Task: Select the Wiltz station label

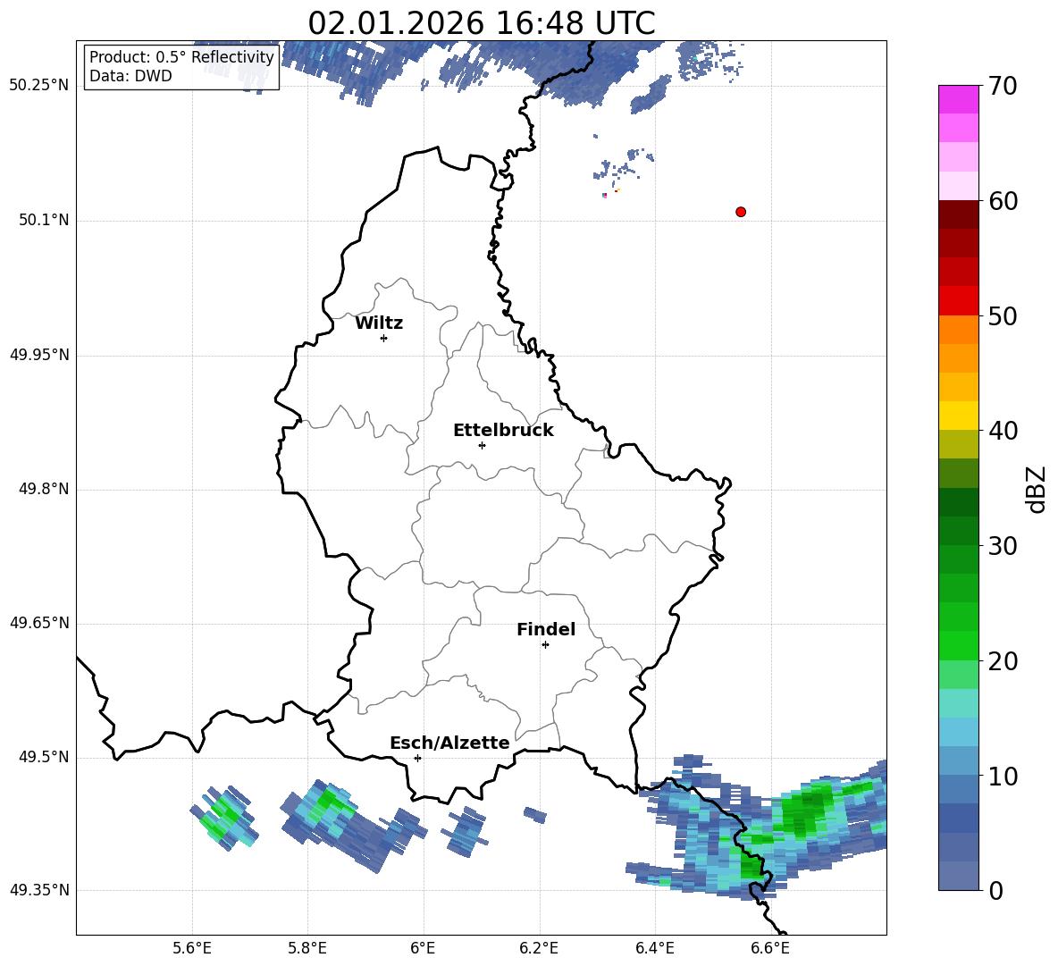Action: tap(379, 323)
